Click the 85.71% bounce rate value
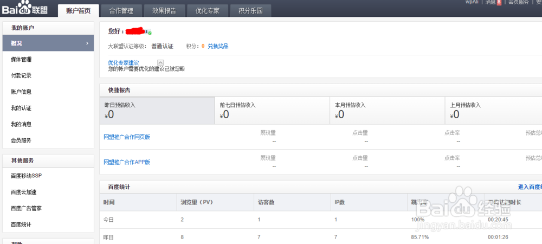Image resolution: width=542 pixels, height=244 pixels. click(x=420, y=237)
